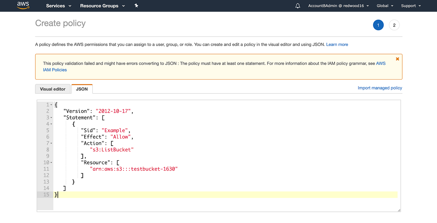
Task: Open the AccountBAdmin account menu
Action: click(338, 6)
